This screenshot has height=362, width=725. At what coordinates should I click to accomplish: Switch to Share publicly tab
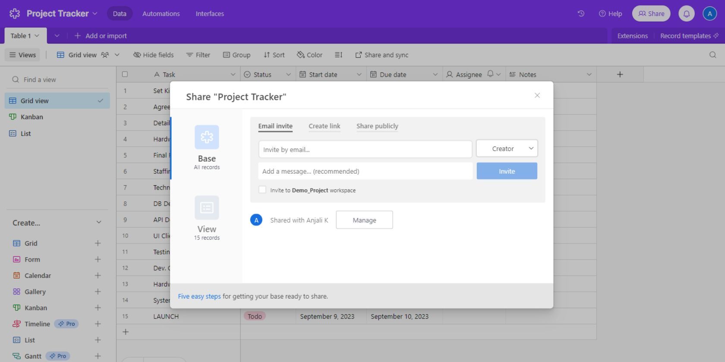click(x=377, y=126)
